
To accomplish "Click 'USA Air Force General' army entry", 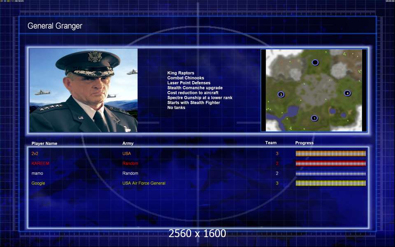I will (x=144, y=183).
